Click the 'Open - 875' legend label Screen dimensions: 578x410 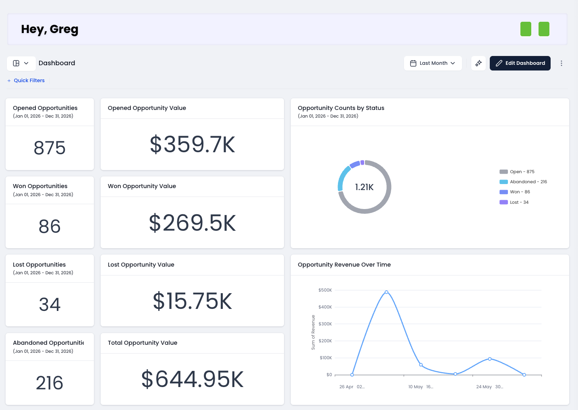[522, 172]
